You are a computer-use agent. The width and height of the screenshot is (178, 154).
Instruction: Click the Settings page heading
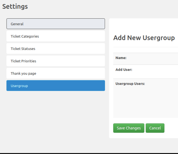tap(15, 7)
